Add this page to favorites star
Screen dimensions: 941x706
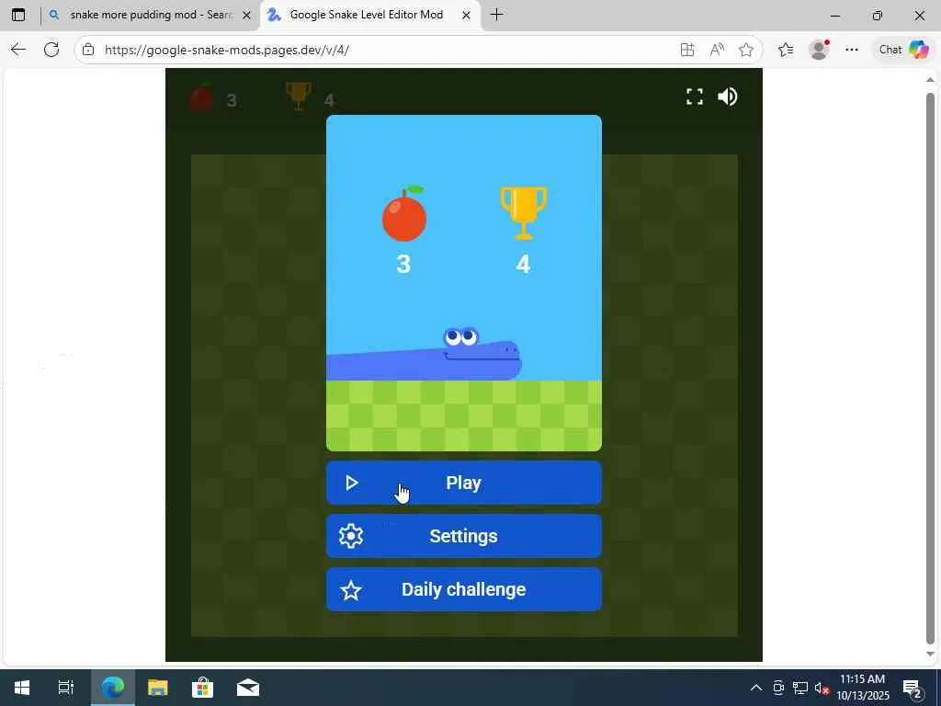point(746,50)
